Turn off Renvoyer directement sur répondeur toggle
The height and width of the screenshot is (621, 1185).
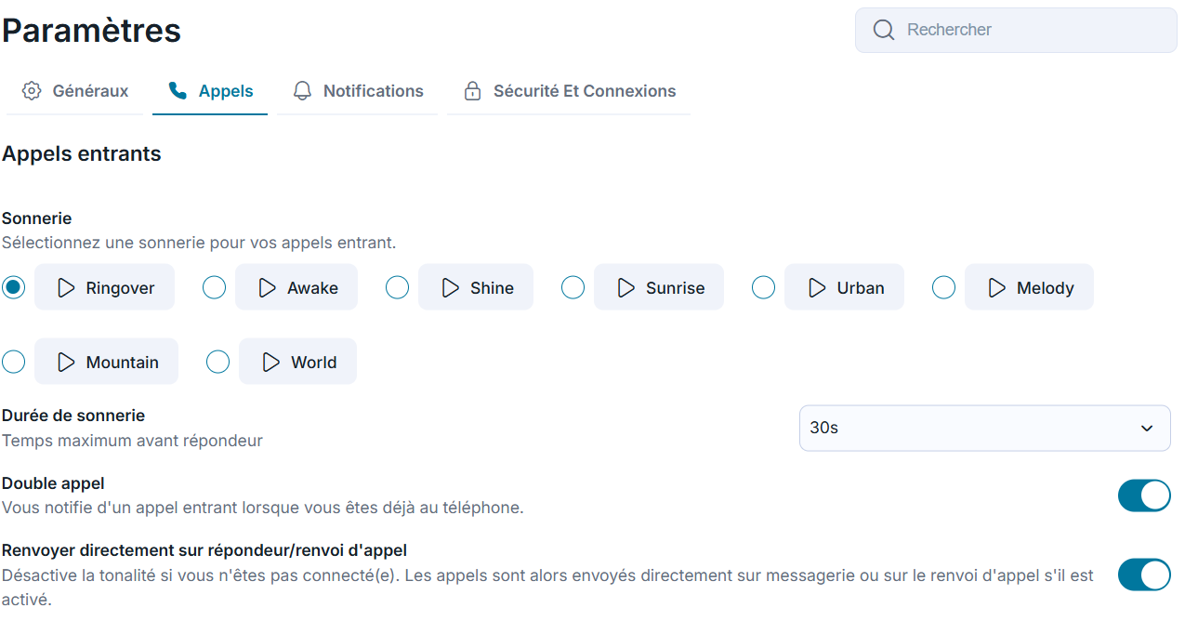1144,575
